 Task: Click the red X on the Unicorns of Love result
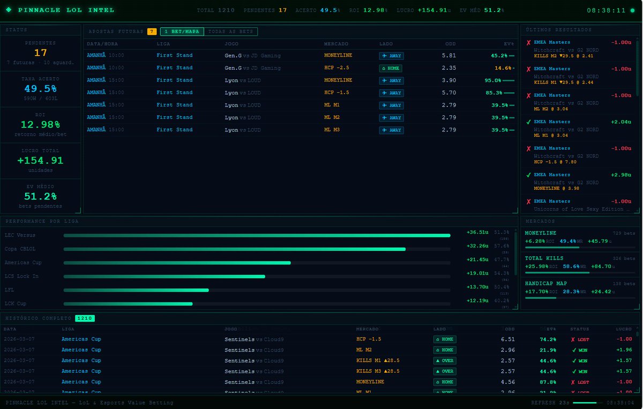(x=529, y=202)
